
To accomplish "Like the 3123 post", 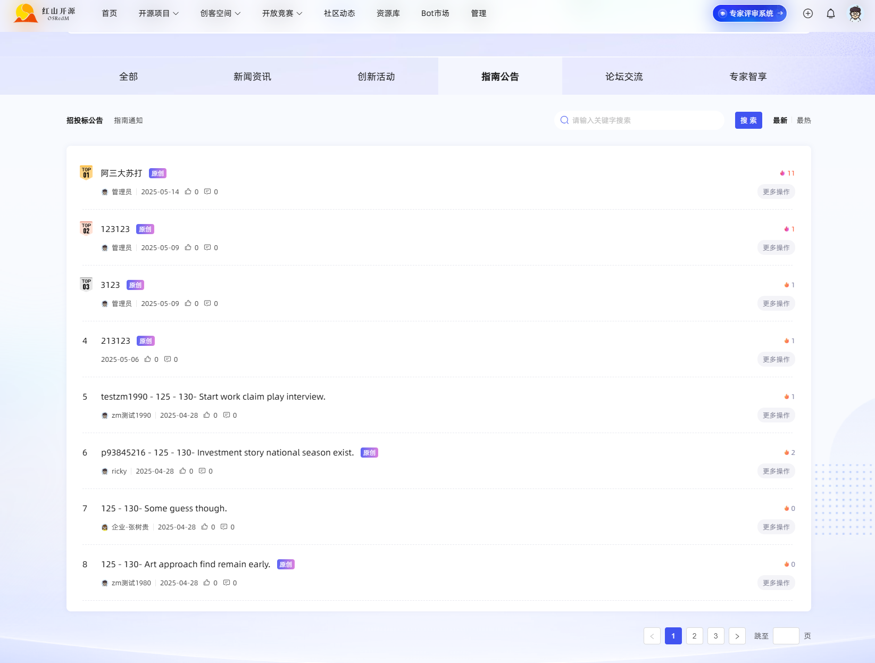I will click(x=188, y=303).
